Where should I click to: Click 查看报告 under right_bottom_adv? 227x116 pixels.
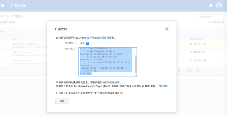(21, 64)
